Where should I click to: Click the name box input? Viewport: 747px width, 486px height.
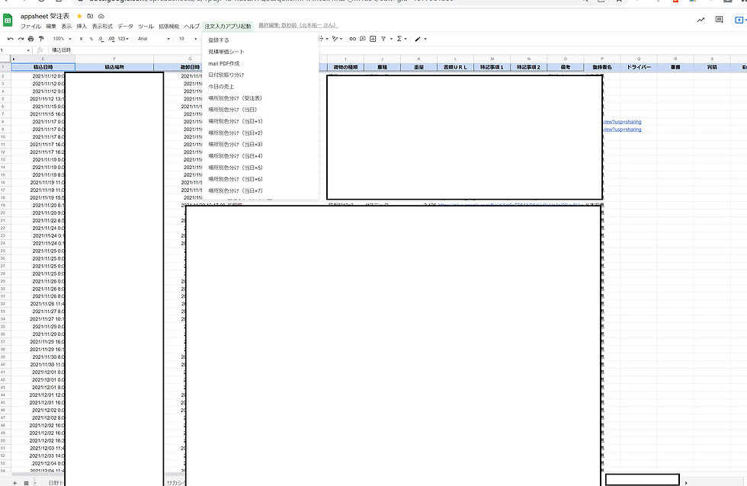(12, 50)
